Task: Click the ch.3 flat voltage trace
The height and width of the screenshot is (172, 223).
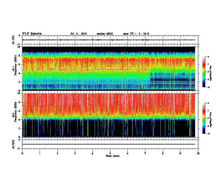Action: [x=108, y=144]
